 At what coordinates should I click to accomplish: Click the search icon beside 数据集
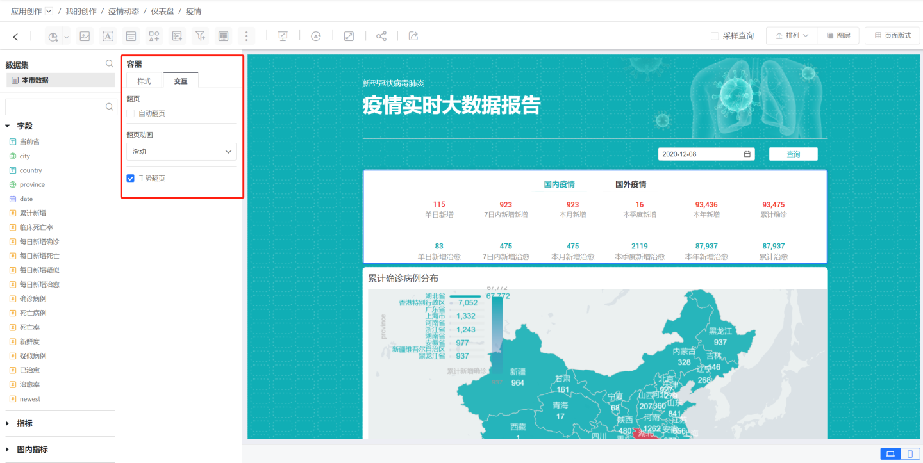pos(110,64)
